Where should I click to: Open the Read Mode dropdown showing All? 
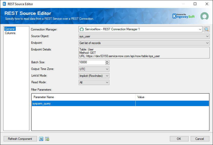94,82
